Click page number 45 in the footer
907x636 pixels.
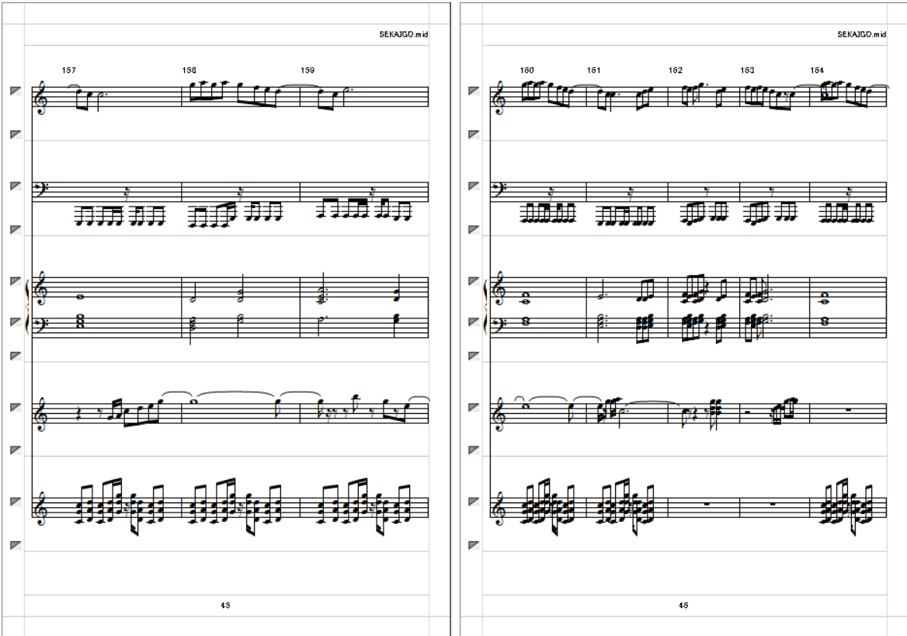coord(225,606)
